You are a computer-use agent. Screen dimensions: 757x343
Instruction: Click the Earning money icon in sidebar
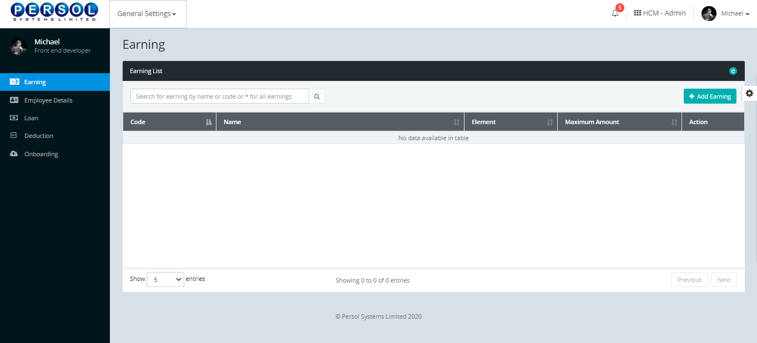click(x=14, y=81)
